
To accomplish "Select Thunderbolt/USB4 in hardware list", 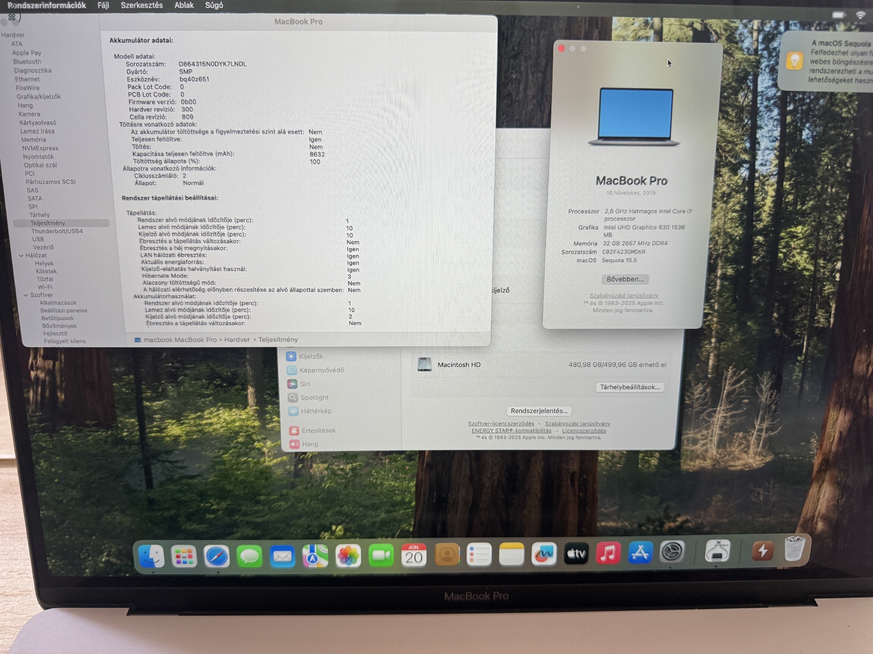I will point(57,231).
